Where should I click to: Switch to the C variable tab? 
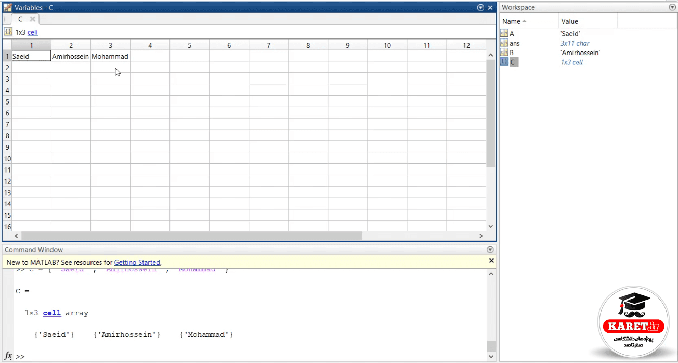(21, 19)
